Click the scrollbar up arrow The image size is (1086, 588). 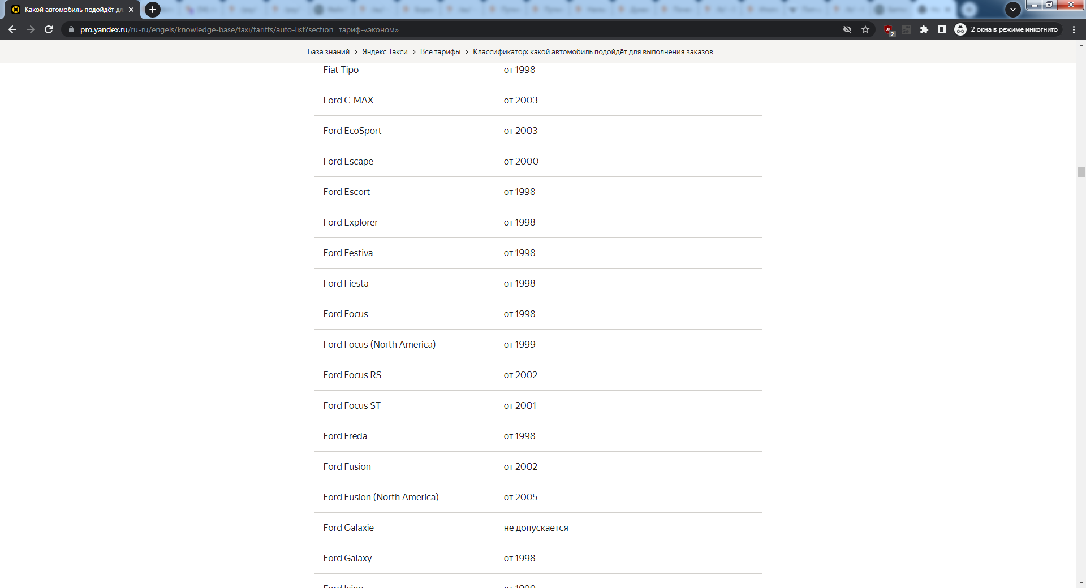1081,45
